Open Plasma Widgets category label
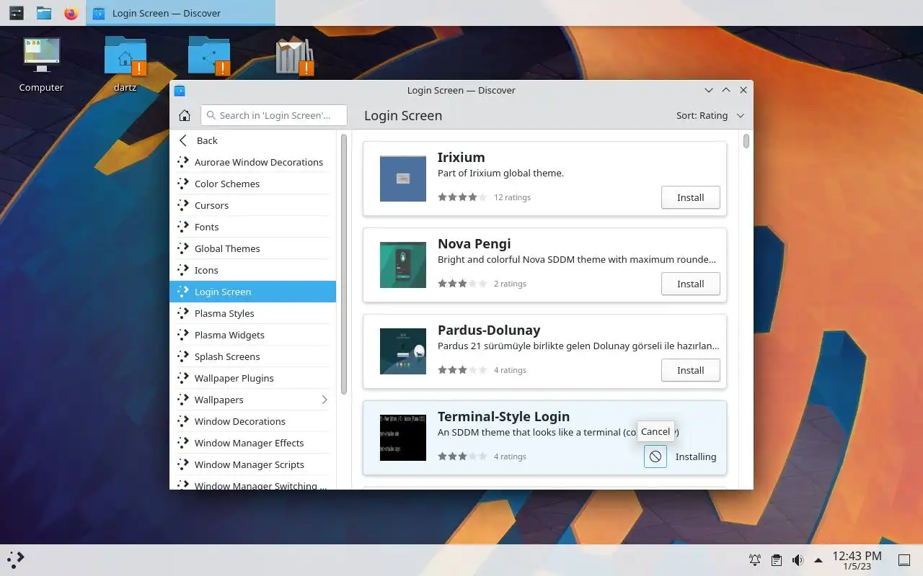The width and height of the screenshot is (923, 576). [229, 335]
